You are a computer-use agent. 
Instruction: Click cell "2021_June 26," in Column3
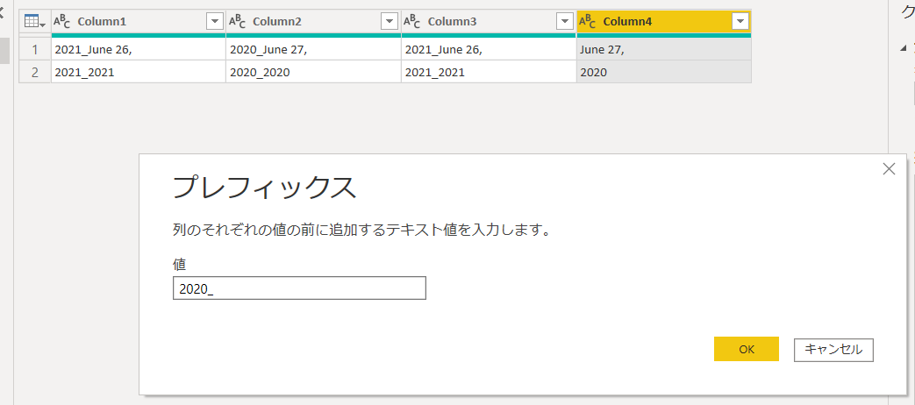point(489,50)
